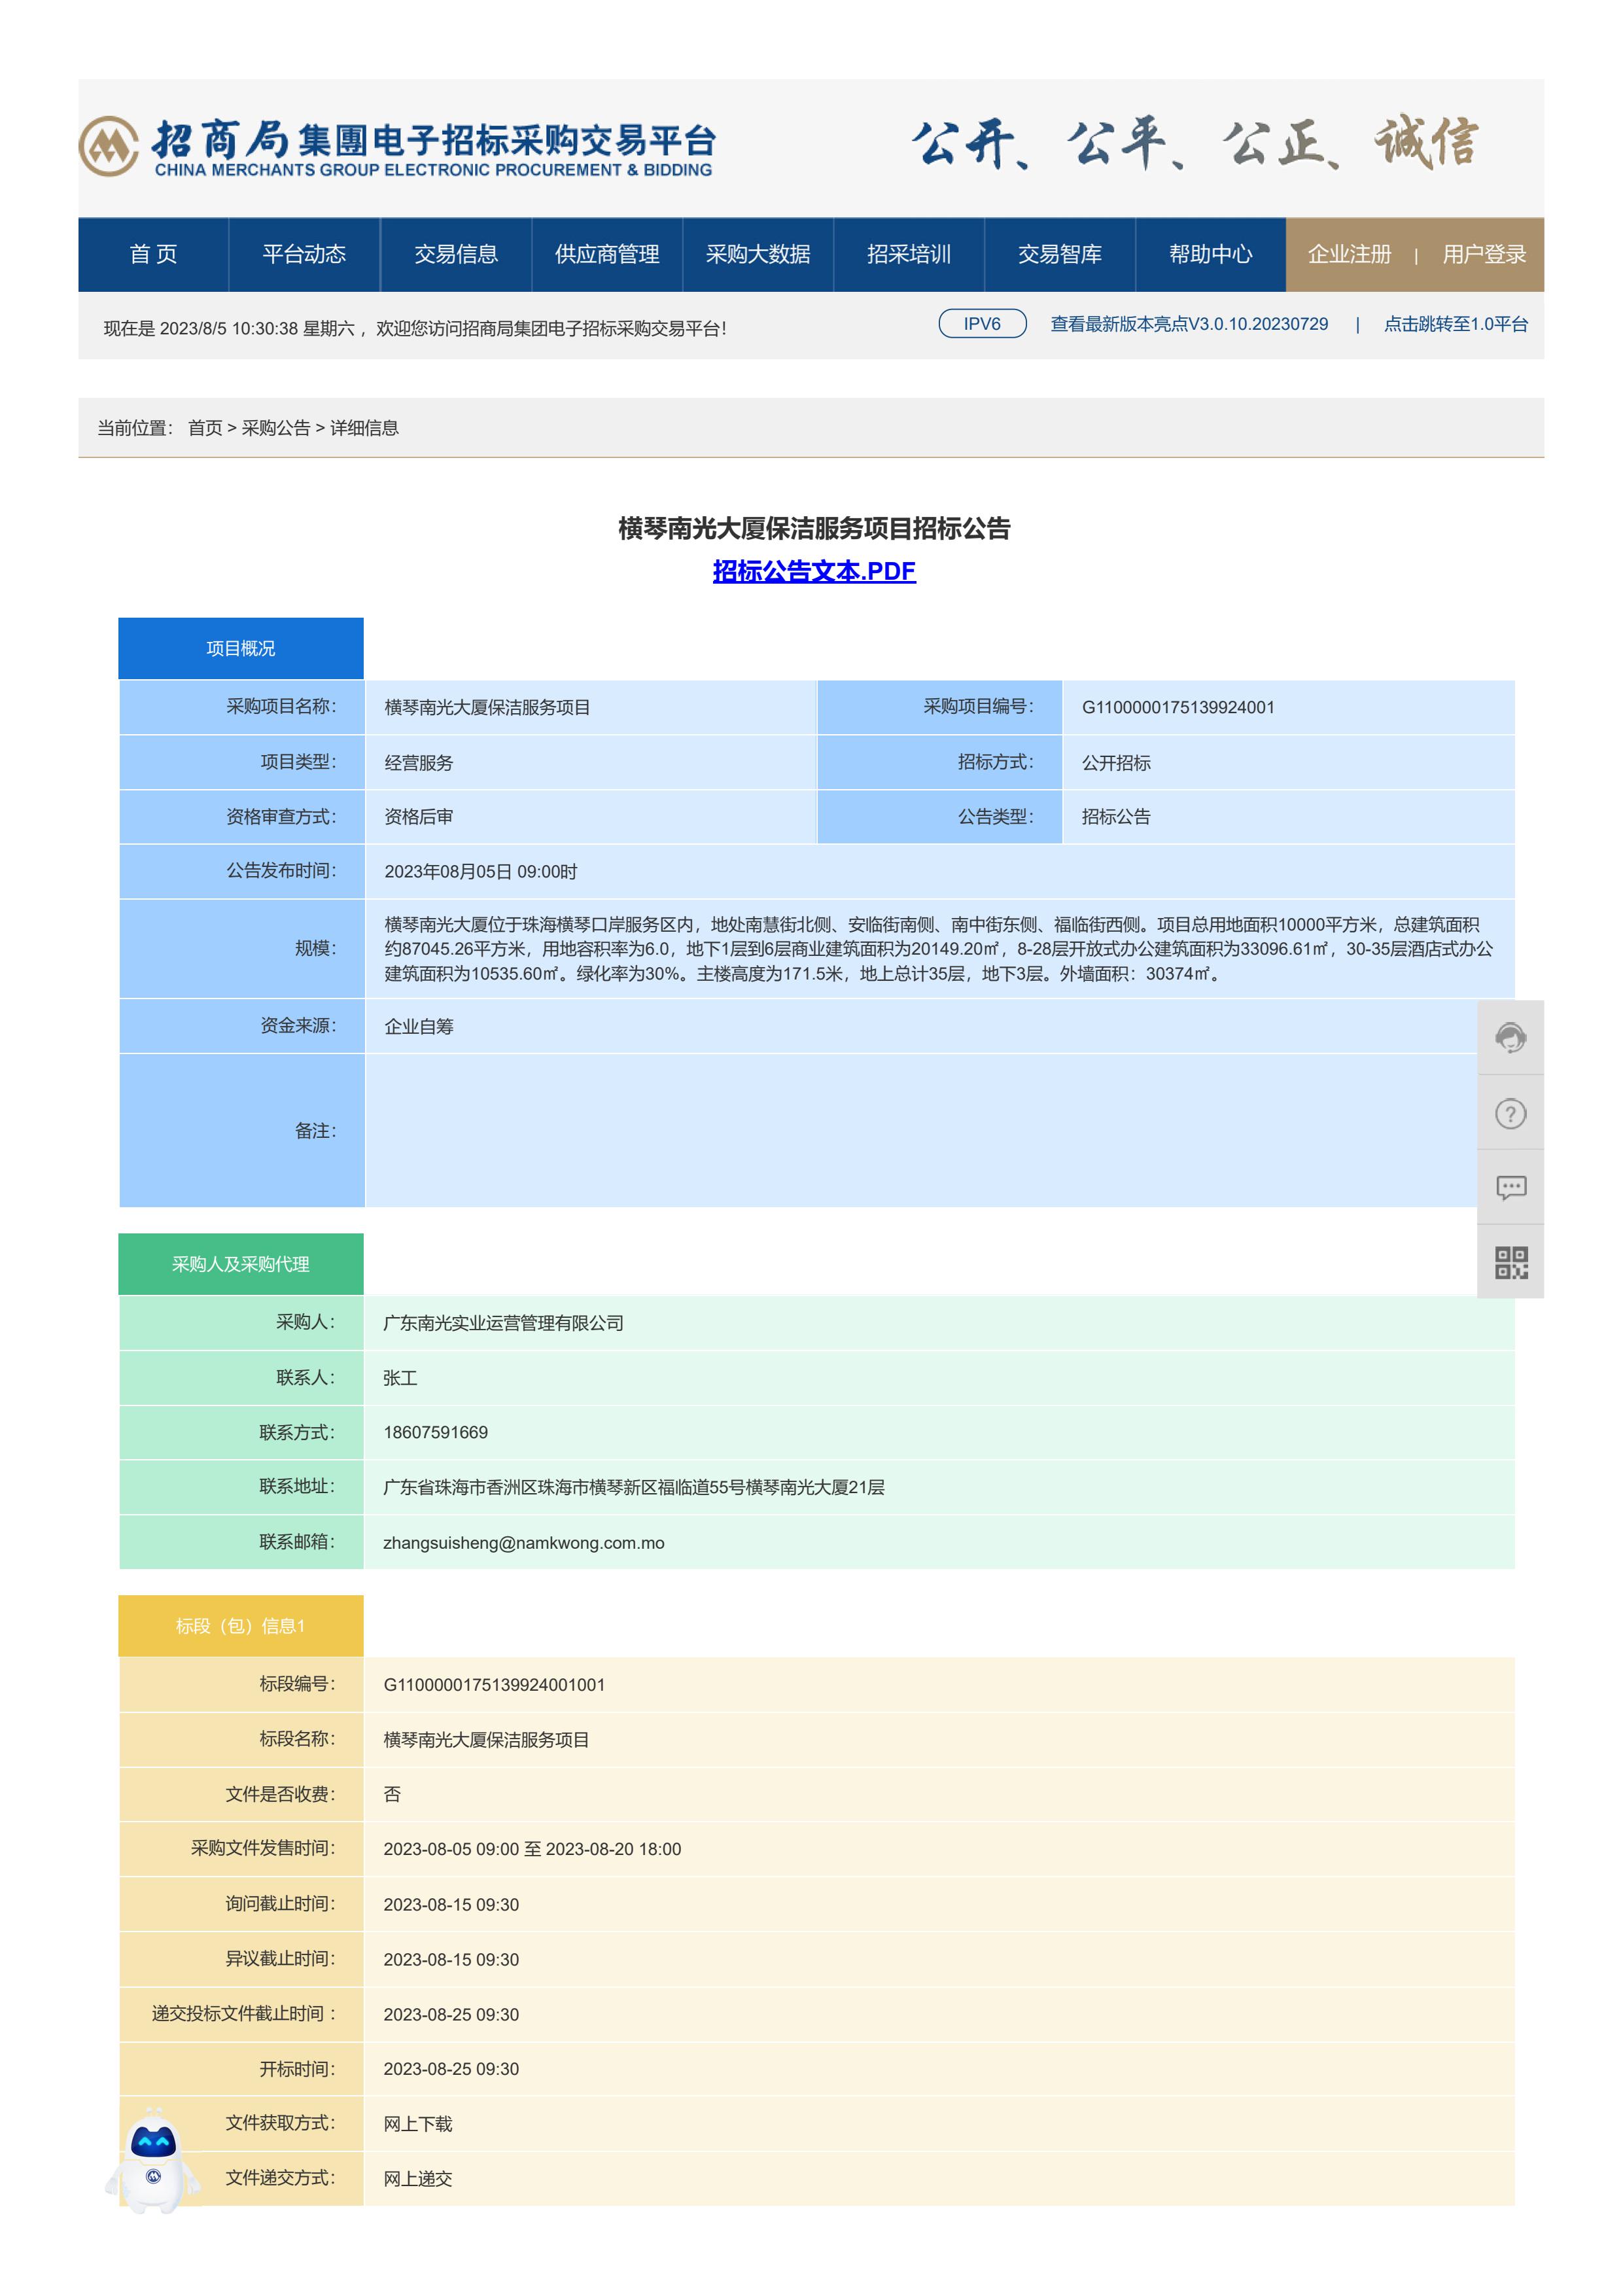This screenshot has height=2296, width=1623.
Task: Click the 询问截止时间 value 2023-08-15 09:30
Action: (451, 1904)
